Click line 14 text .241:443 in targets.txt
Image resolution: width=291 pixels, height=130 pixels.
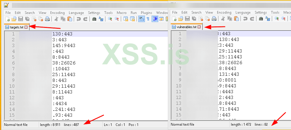coord(64,109)
